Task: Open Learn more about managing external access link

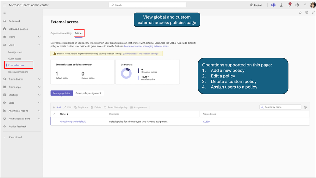Action: point(147,46)
